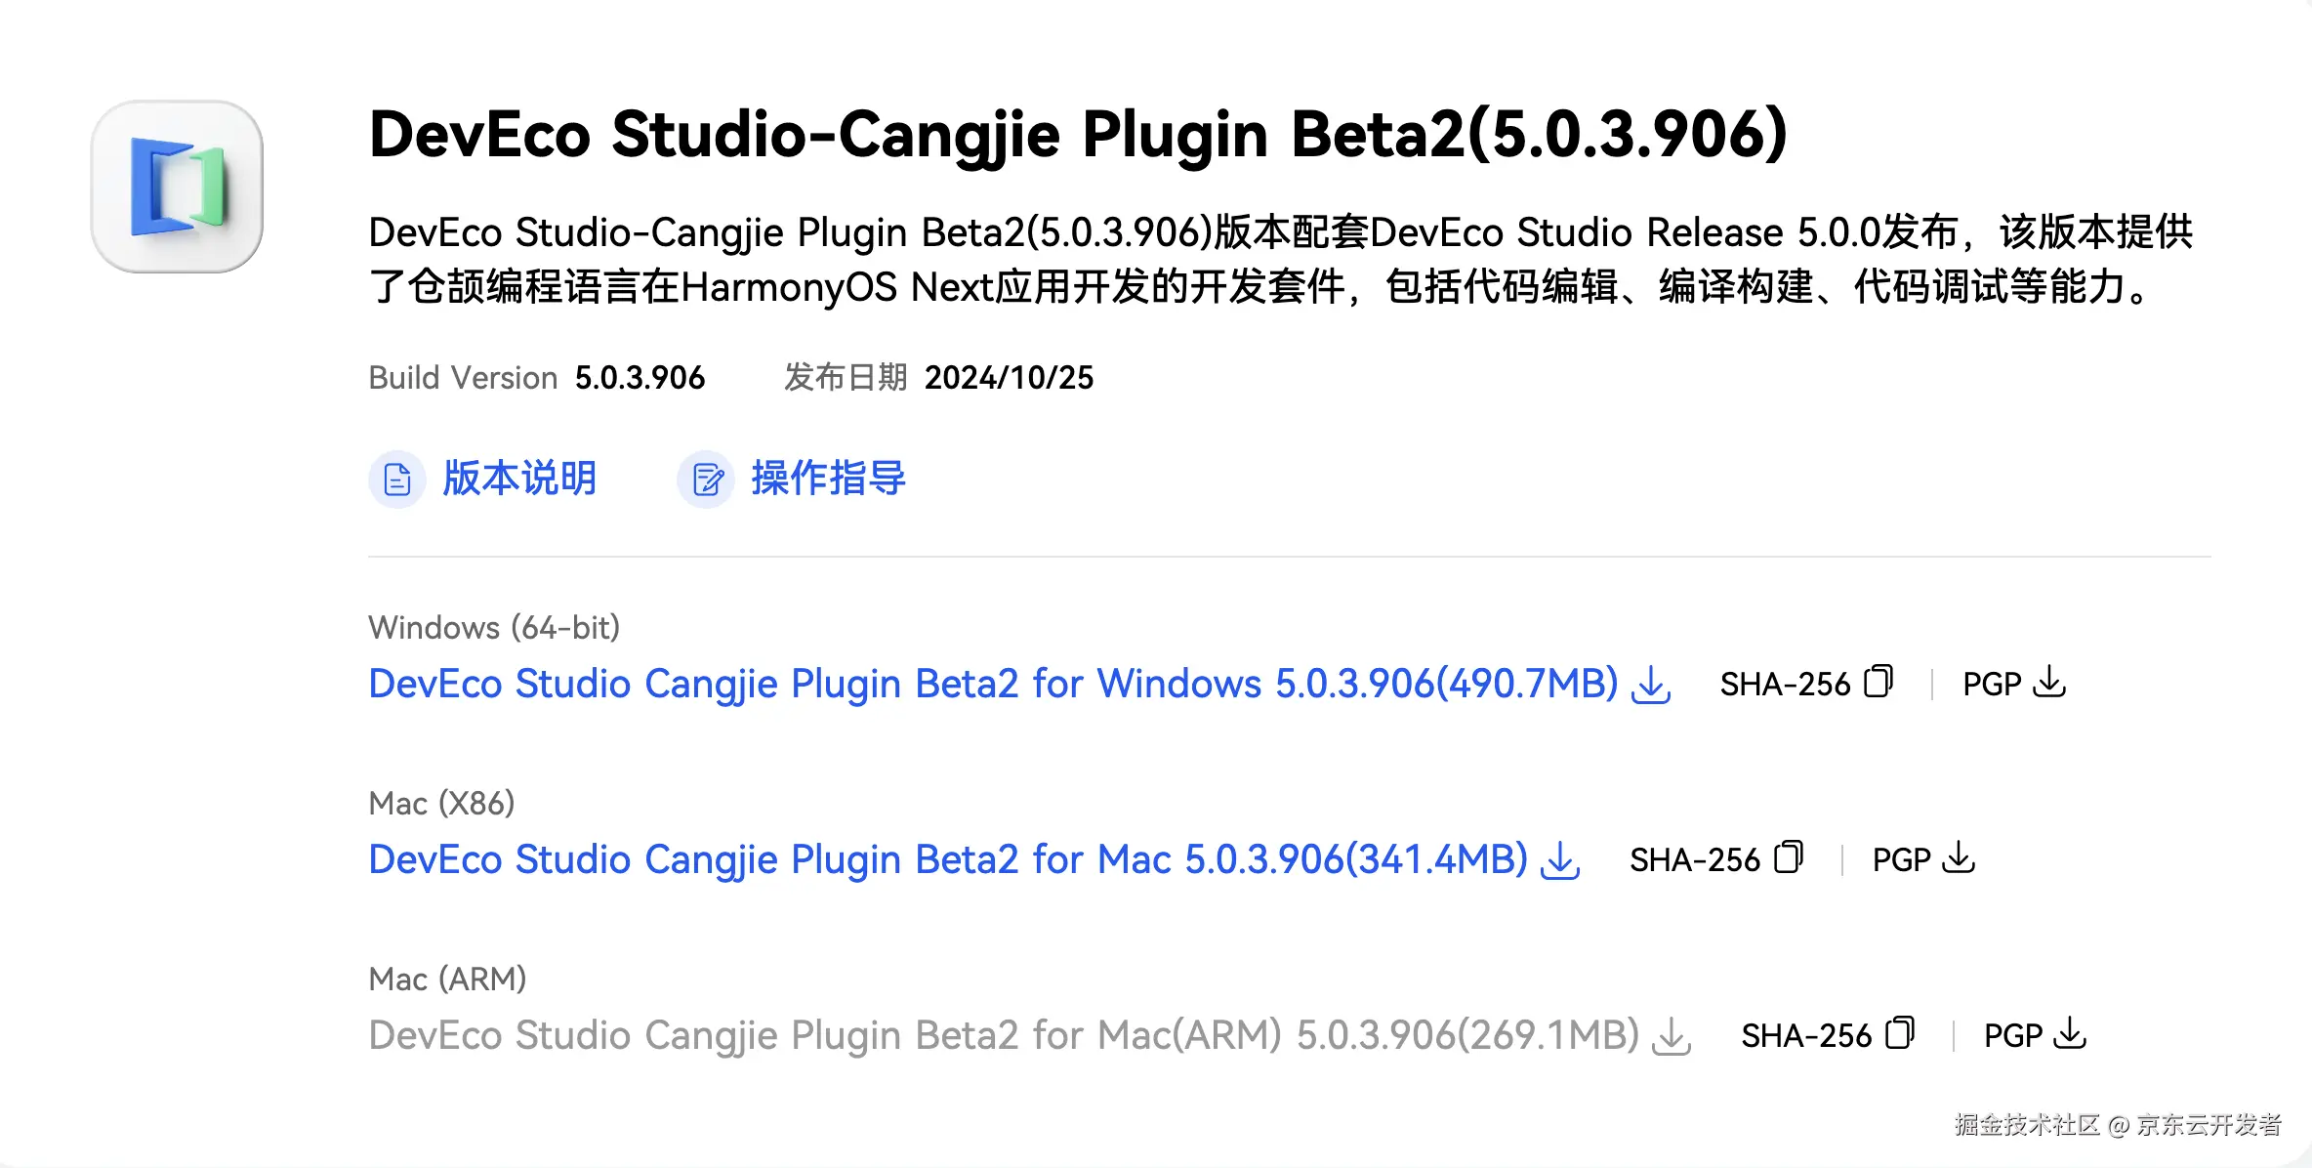Screen dimensions: 2312x1168
Task: Click the greyed Mac(ARM) plugin download link
Action: tap(1003, 1035)
